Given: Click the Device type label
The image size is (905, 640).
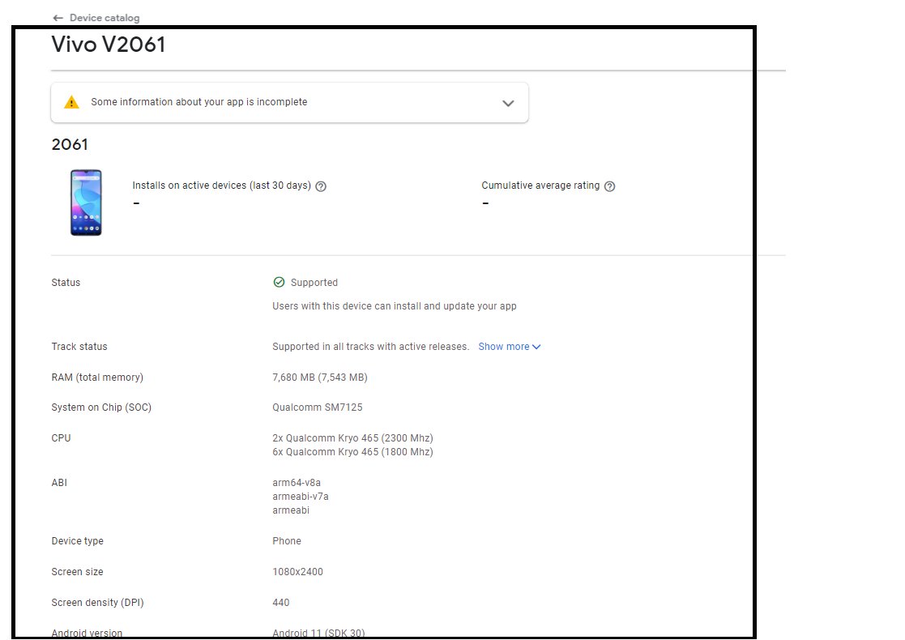Looking at the screenshot, I should (77, 541).
